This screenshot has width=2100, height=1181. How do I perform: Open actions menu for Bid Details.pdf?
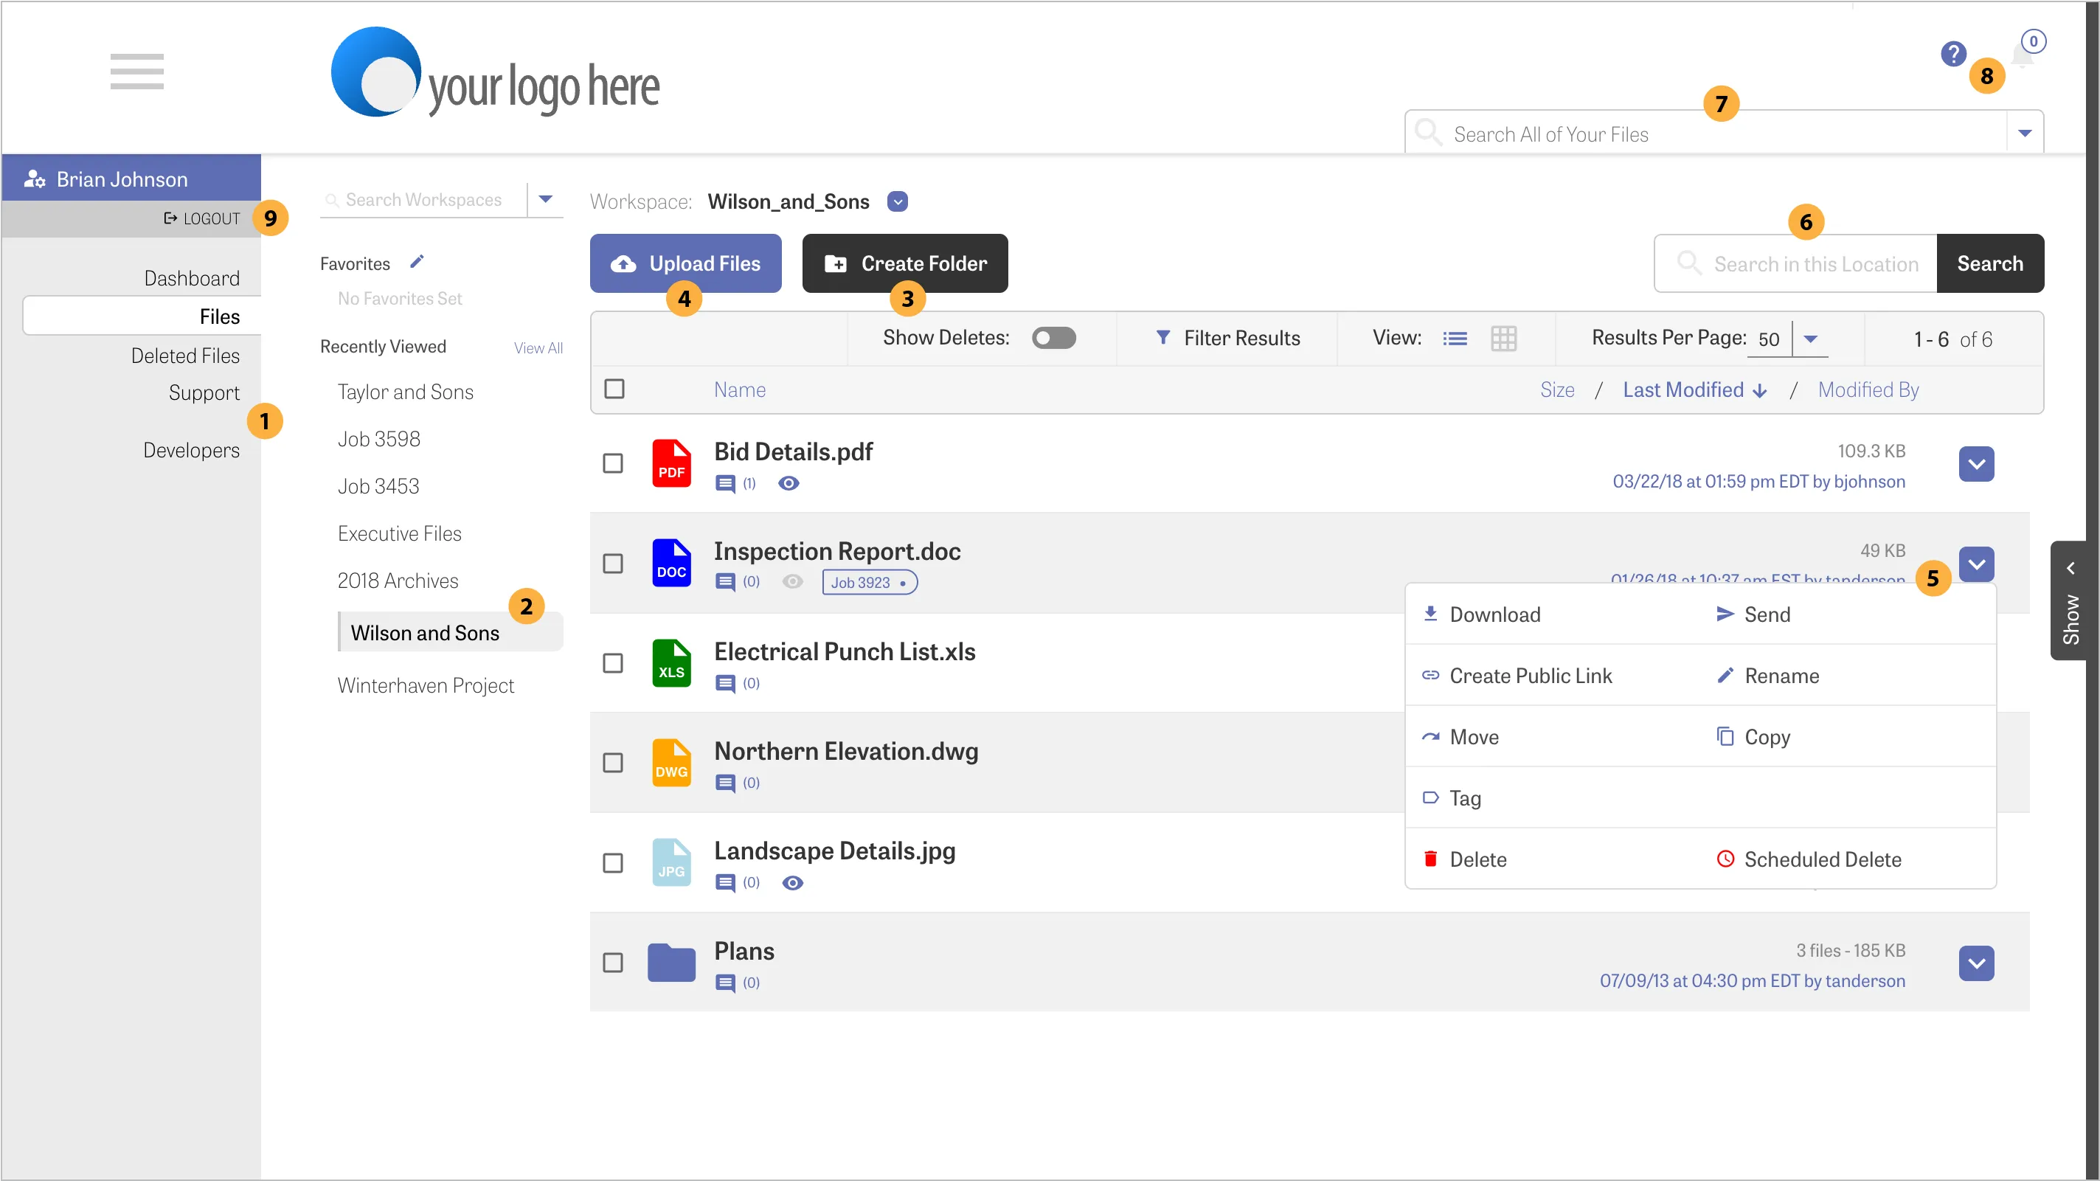(x=1976, y=464)
